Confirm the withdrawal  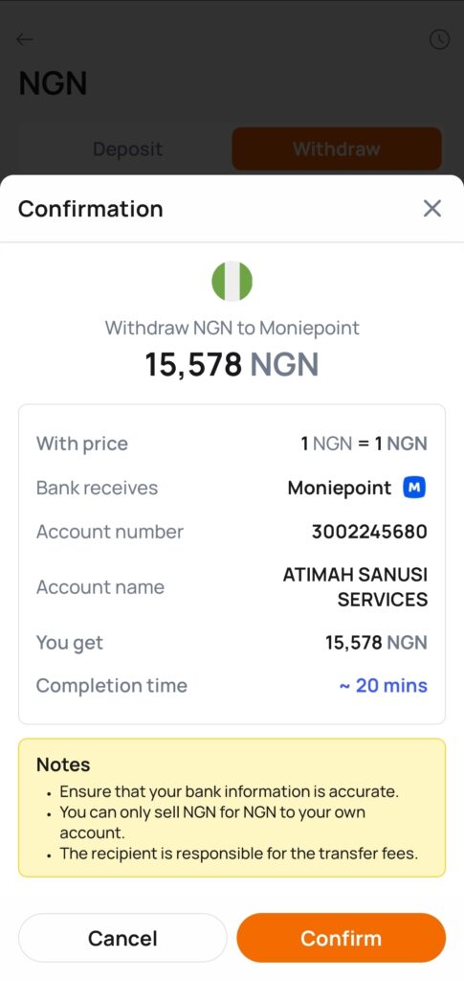point(341,938)
